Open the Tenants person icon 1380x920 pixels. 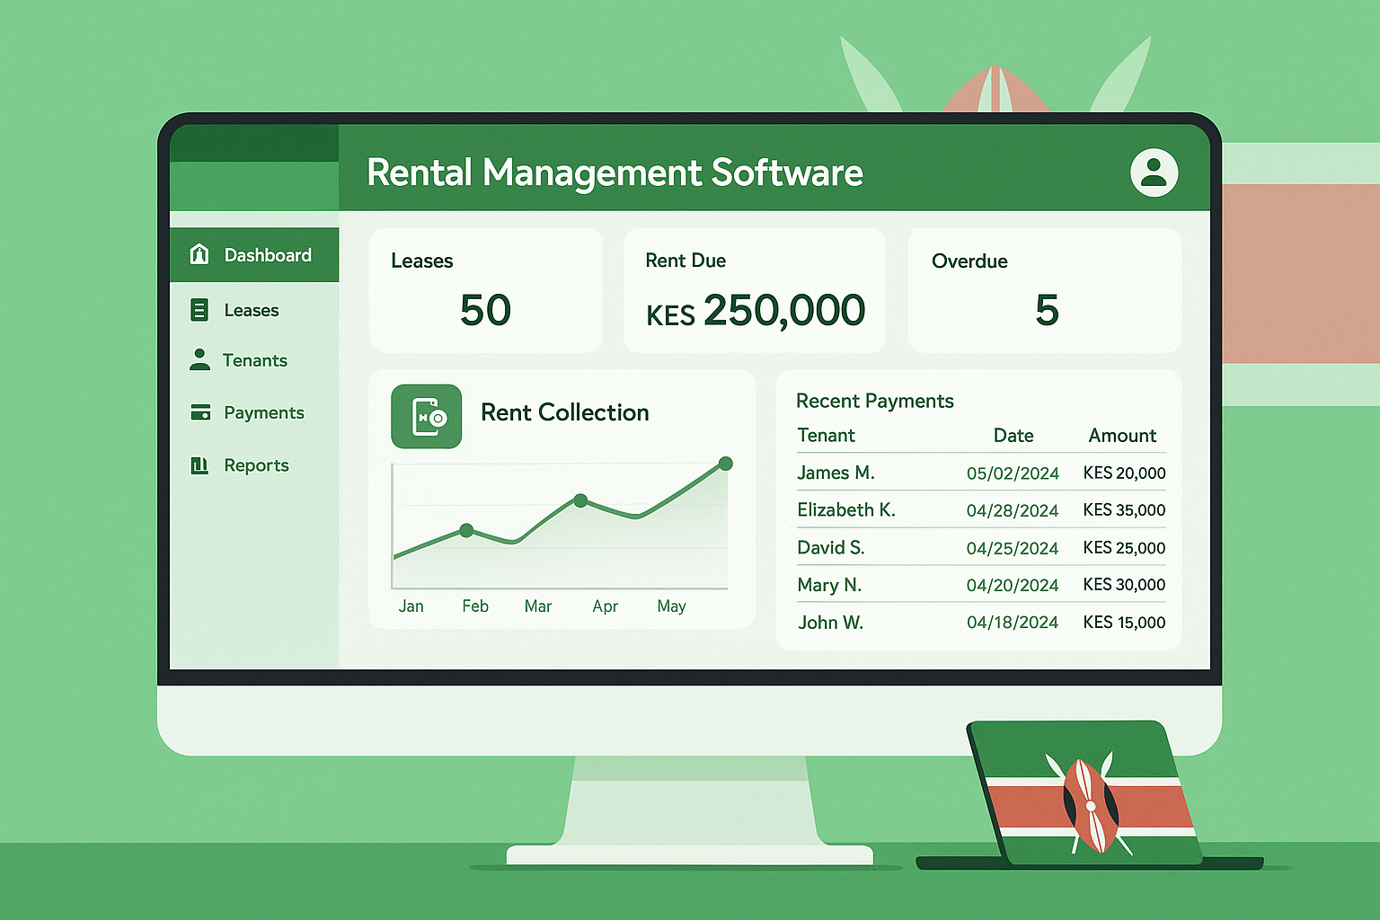click(x=199, y=359)
